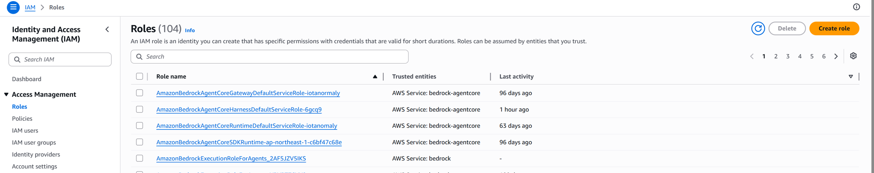Open Account settings in the sidebar

[34, 166]
